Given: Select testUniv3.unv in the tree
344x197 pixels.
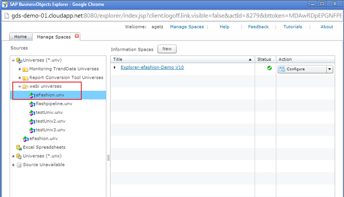Looking at the screenshot, I should [x=50, y=130].
